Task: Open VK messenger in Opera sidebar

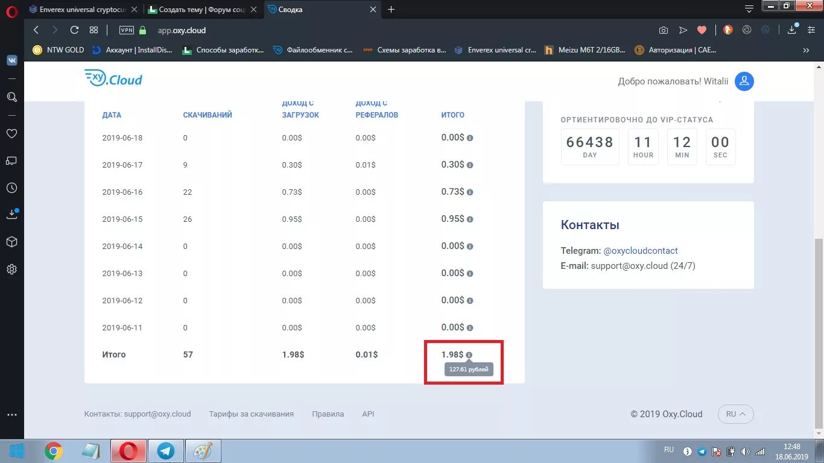Action: [x=11, y=60]
